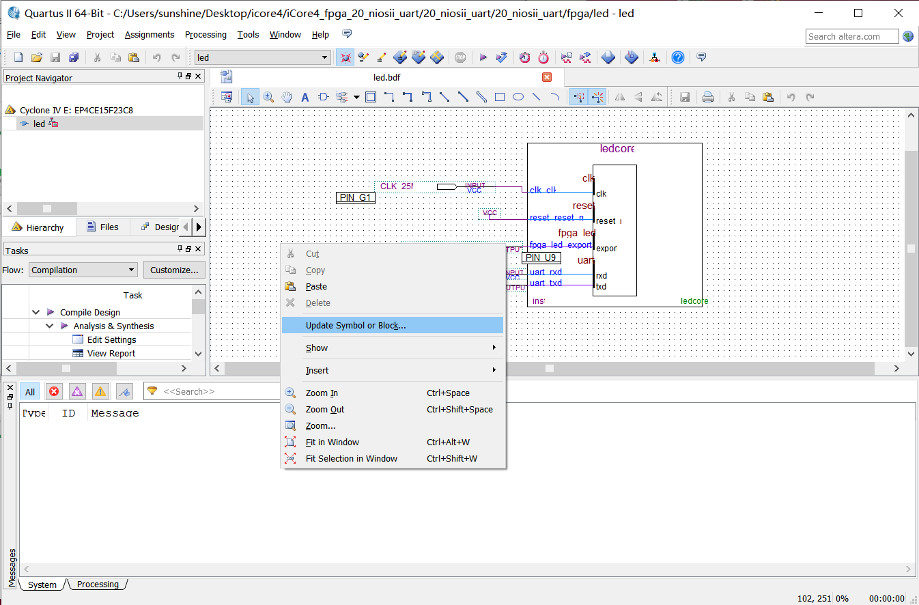
Task: Pick the Oval drawing tool
Action: (x=518, y=97)
